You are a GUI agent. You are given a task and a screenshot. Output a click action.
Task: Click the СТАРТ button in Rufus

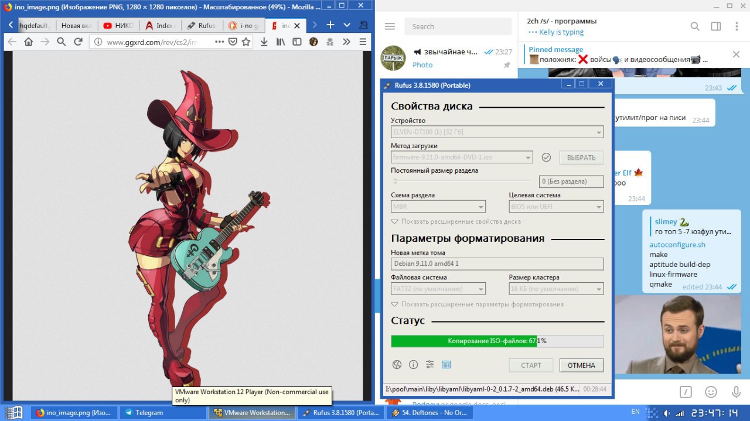tap(531, 365)
